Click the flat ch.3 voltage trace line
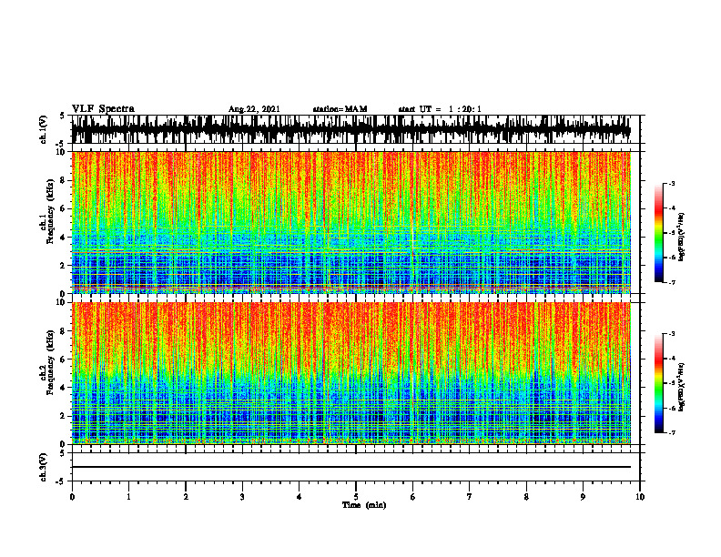Screen dimensions: 721x557 (351, 467)
